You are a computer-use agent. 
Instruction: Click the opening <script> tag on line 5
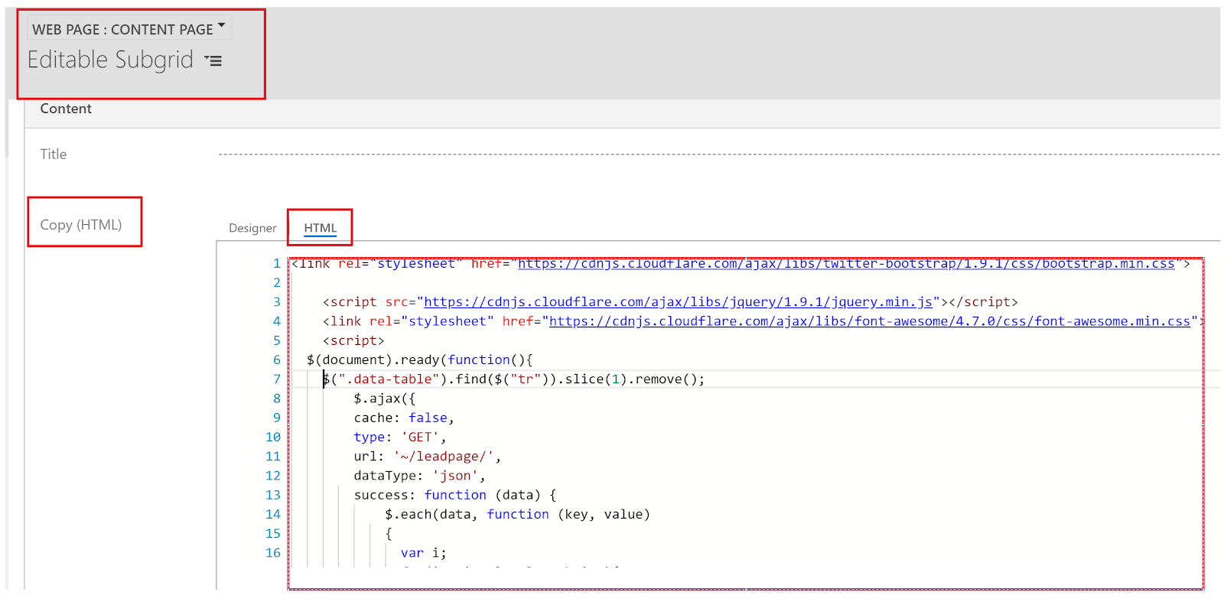[x=353, y=341]
